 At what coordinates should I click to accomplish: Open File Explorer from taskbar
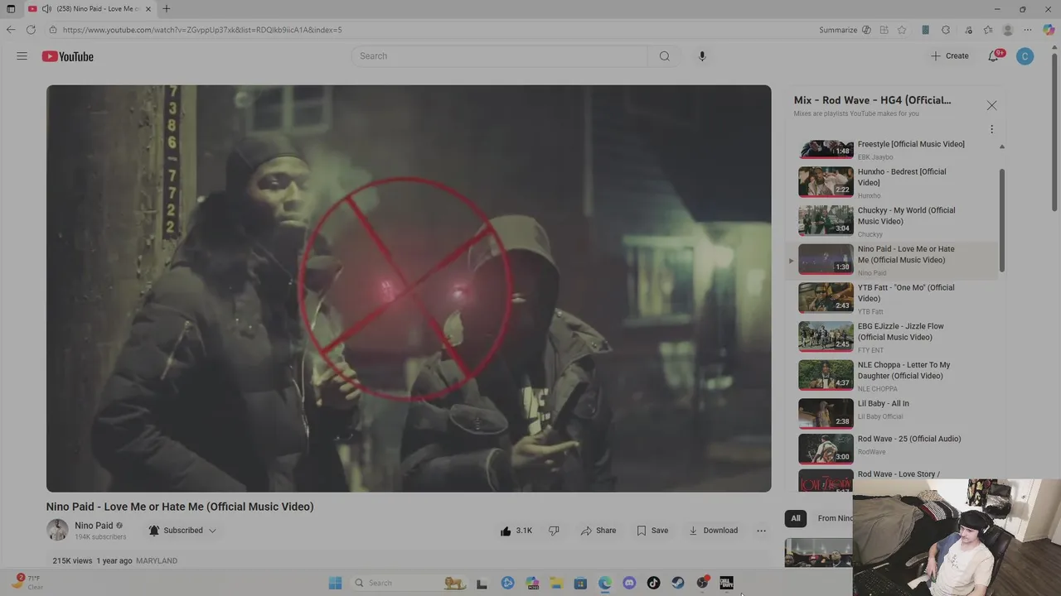(556, 584)
